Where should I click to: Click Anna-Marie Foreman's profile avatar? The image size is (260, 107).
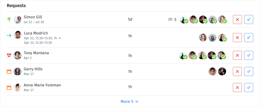coord(18,88)
